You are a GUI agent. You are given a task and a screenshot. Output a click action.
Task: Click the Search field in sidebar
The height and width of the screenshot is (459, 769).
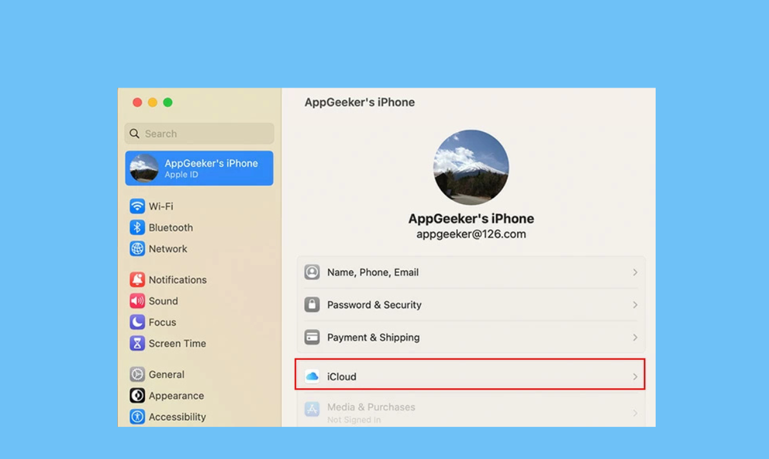200,134
